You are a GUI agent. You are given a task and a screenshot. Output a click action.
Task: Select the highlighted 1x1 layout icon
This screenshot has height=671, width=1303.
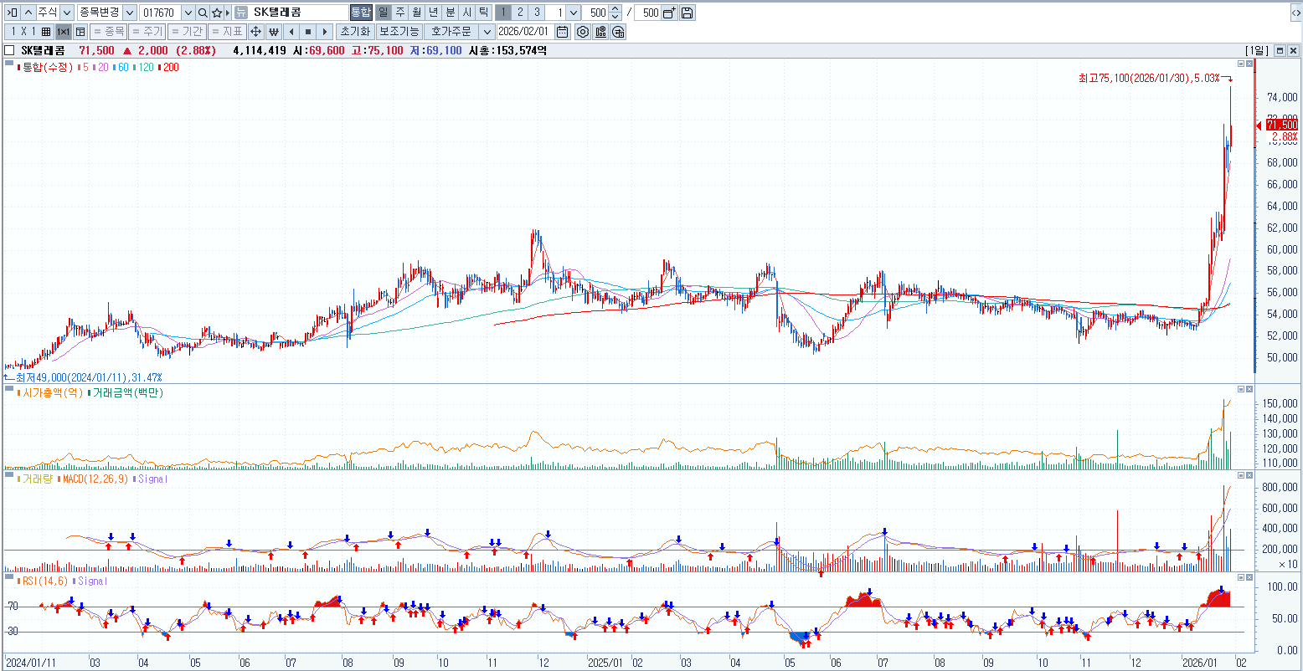coord(64,32)
